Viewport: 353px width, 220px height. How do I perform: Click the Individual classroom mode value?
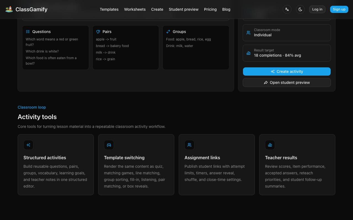click(x=263, y=35)
